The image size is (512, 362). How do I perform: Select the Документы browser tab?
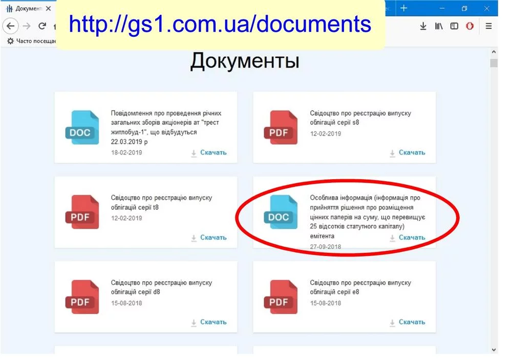pyautogui.click(x=28, y=9)
